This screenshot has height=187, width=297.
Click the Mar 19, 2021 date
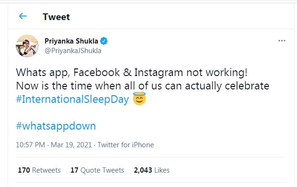click(71, 145)
